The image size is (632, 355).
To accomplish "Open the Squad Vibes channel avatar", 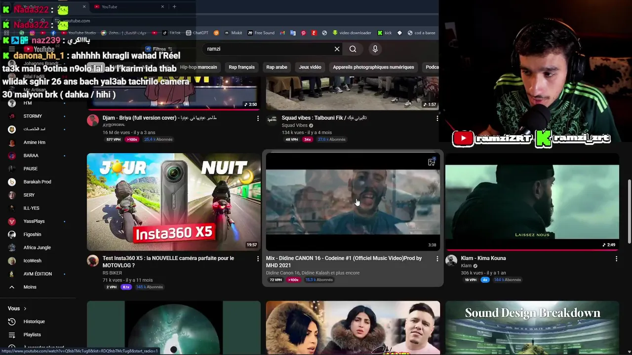I will [x=272, y=120].
